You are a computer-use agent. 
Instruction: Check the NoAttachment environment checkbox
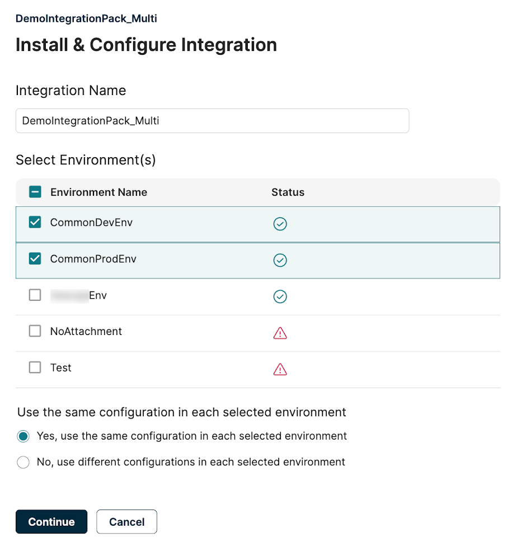[x=35, y=331]
